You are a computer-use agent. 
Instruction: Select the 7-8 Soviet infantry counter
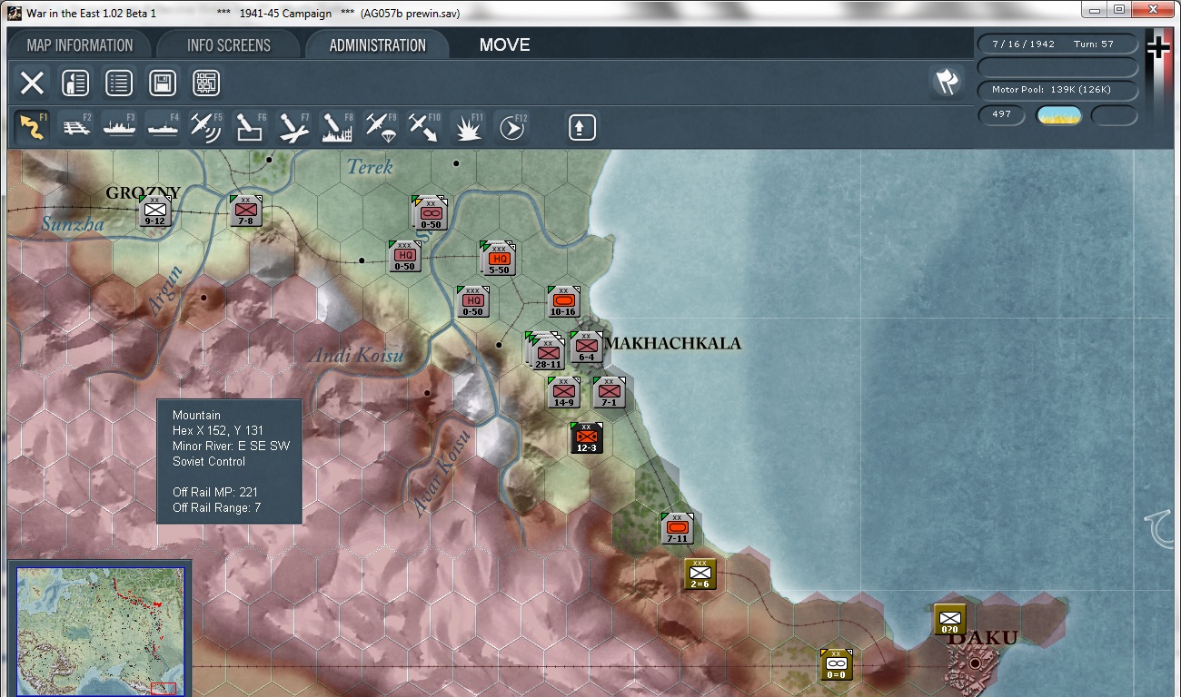pyautogui.click(x=245, y=211)
